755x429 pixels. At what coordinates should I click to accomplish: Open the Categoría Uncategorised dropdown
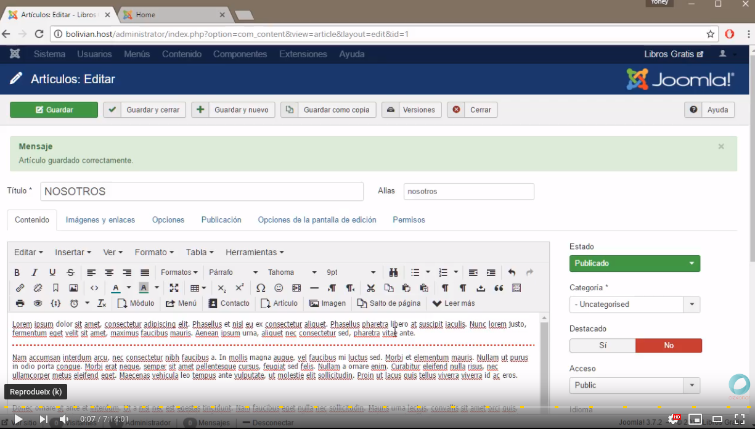[x=635, y=304]
